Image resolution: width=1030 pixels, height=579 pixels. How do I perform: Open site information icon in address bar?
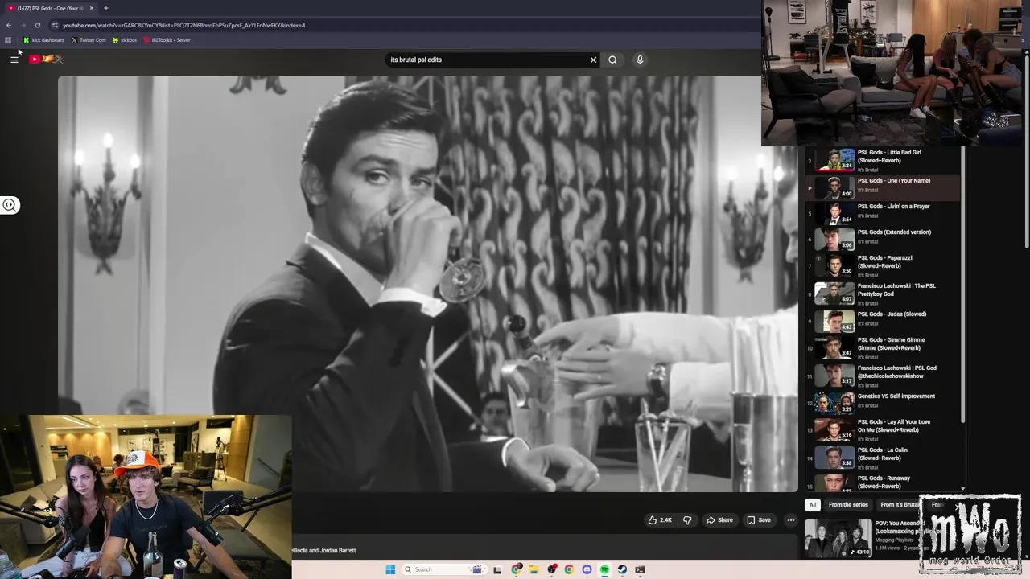[55, 25]
